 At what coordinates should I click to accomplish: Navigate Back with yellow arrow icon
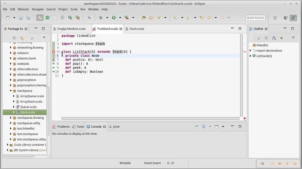pyautogui.click(x=210, y=18)
